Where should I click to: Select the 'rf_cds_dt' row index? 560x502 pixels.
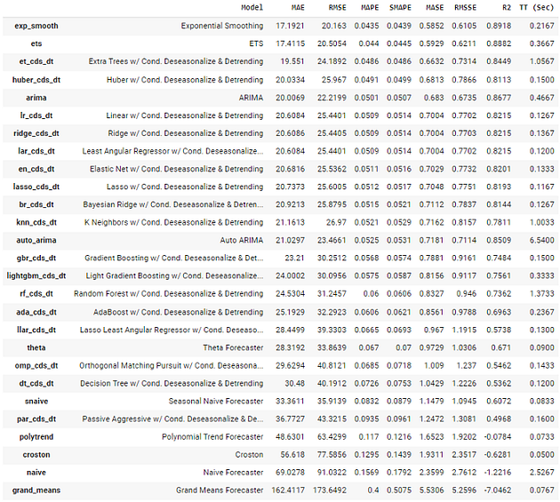36,294
